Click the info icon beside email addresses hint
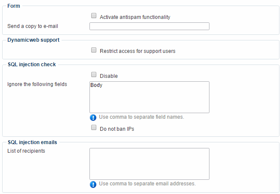 (93, 184)
